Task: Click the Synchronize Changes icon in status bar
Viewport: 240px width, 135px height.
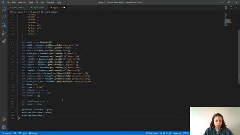Action: point(15,133)
